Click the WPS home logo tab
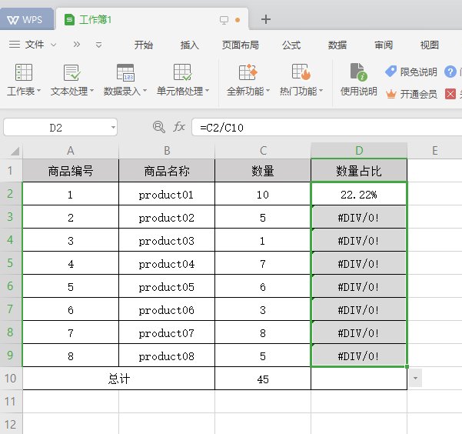The image size is (462, 434). pyautogui.click(x=26, y=20)
